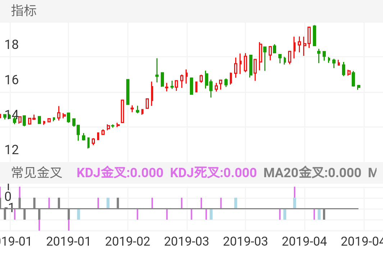Screen dimensions: 383x255
Task: Select the rightmost gray signal bar in the indicator panel
Action: 324,214
